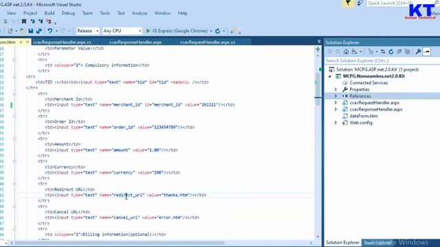The width and height of the screenshot is (440, 247).
Task: Open the Tools menu
Action: coord(105,13)
